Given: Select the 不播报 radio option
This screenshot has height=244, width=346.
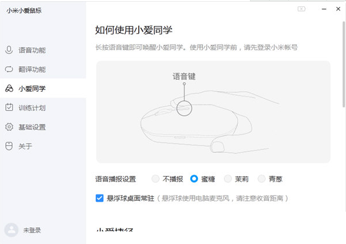Looking at the screenshot, I should point(156,179).
